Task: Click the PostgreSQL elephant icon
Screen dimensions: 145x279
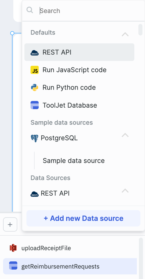Action: pos(35,138)
